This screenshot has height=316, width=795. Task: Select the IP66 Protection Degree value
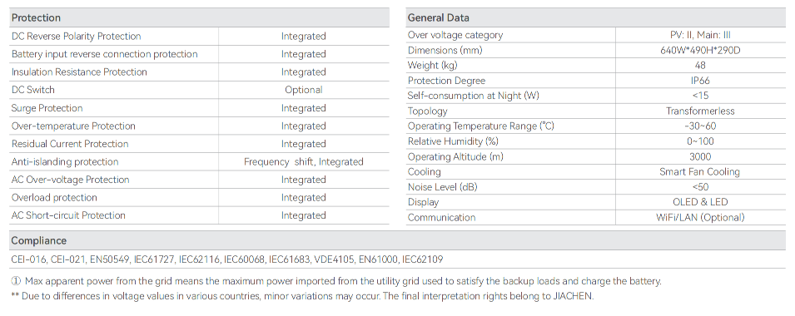click(x=701, y=81)
